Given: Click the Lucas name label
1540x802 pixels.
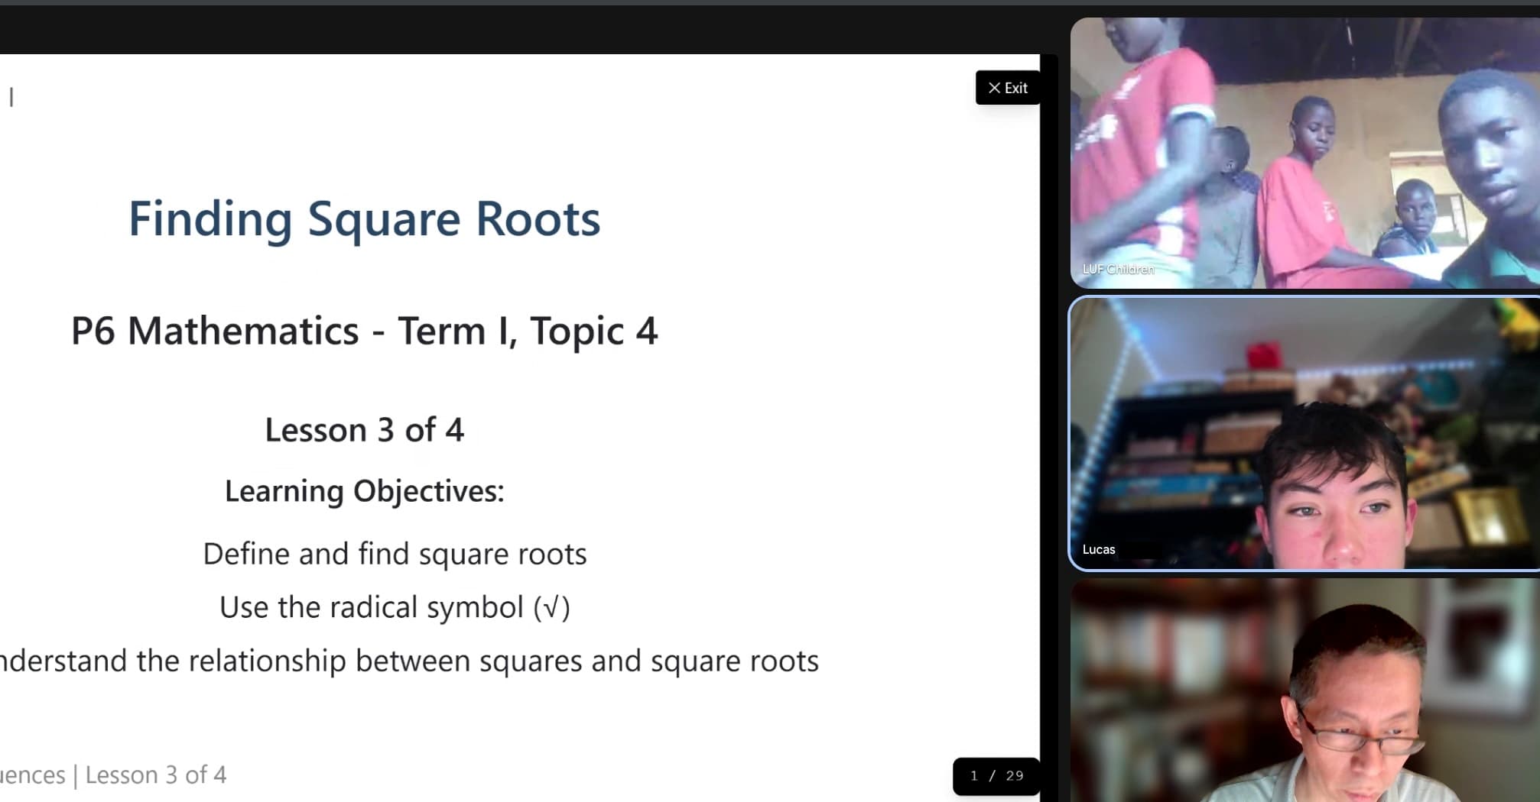Looking at the screenshot, I should click(1099, 549).
